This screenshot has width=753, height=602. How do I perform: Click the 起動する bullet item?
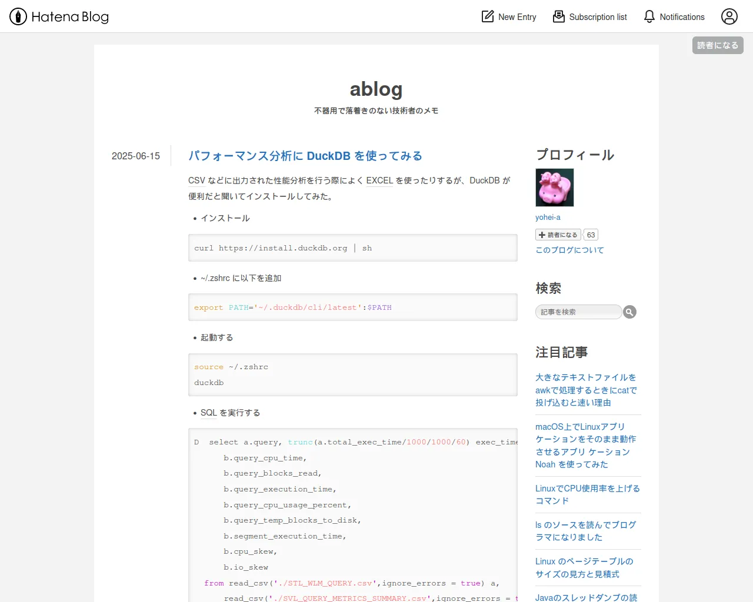pyautogui.click(x=217, y=337)
